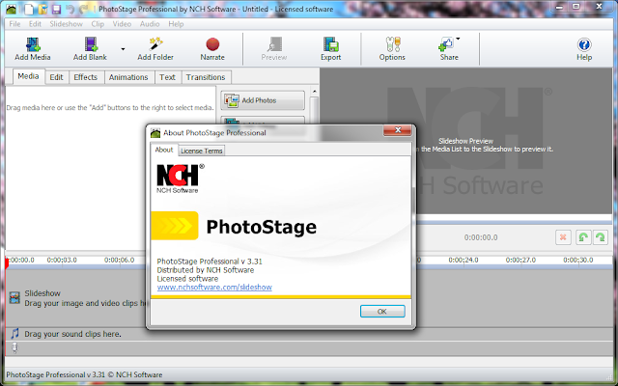Open the Edit menu in menu bar

[x=35, y=24]
